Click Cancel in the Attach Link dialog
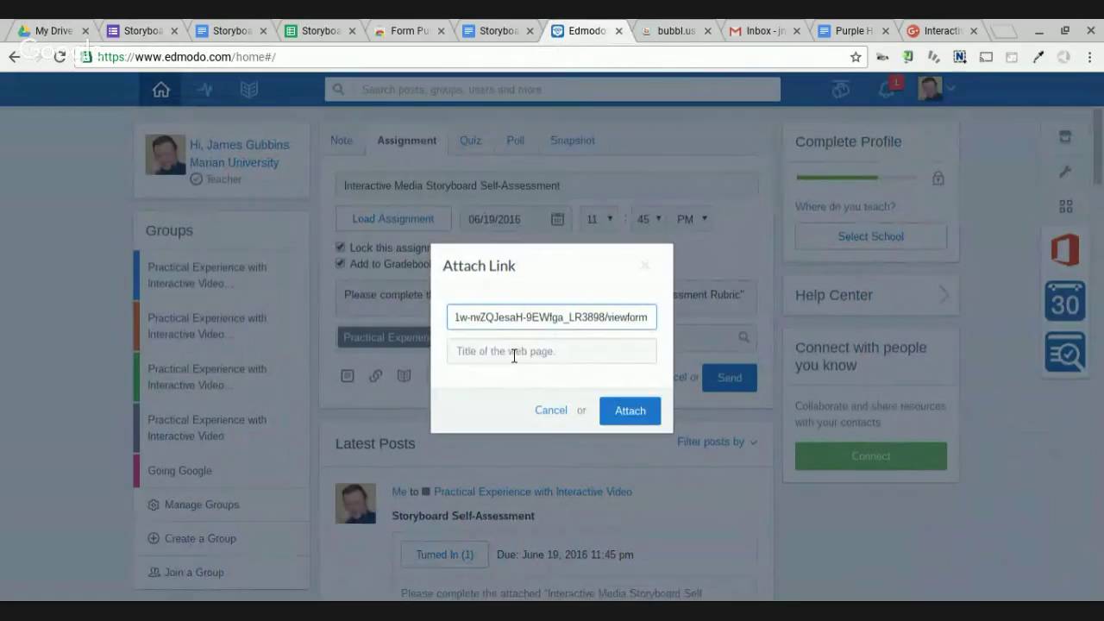1104x621 pixels. 551,411
